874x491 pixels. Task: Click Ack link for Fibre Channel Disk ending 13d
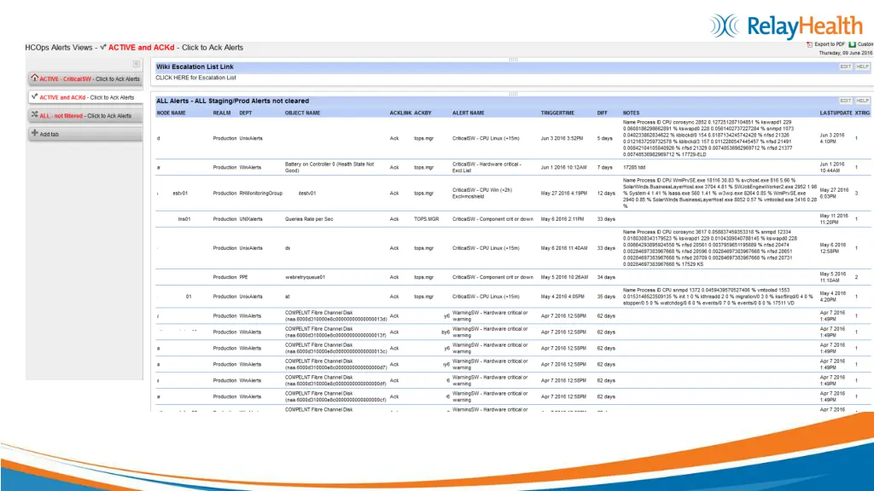coord(394,316)
